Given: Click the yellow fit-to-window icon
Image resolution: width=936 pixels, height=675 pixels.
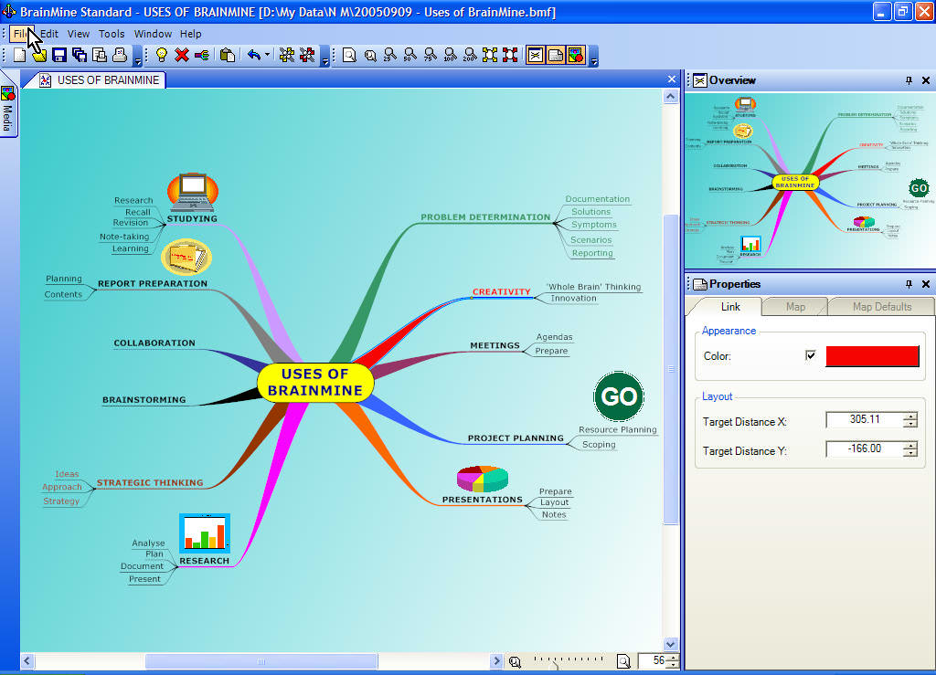Looking at the screenshot, I should tap(490, 56).
